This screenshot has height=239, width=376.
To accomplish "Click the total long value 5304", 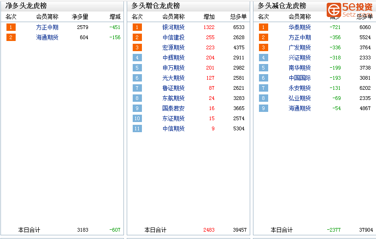I will pos(239,128).
